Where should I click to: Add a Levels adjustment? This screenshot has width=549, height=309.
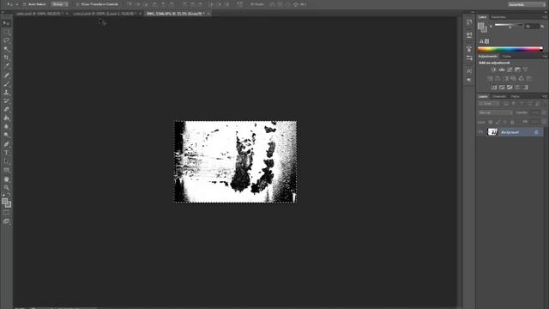501,70
